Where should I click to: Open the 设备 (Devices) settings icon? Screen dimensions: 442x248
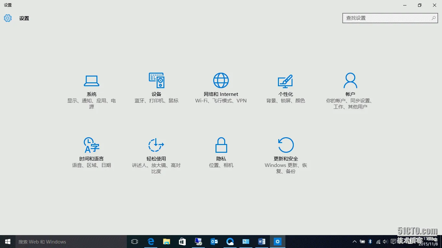pos(156,80)
